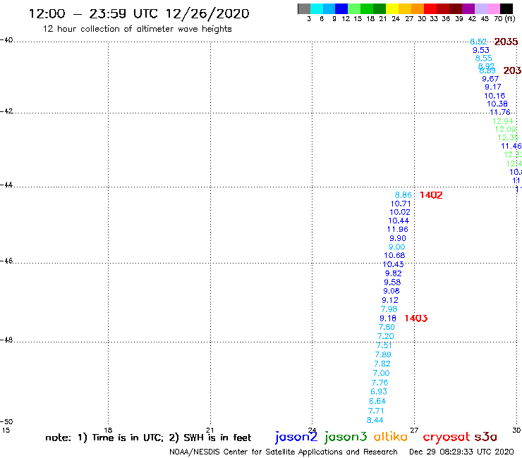Click the 7.20 wave height value
The image size is (522, 458).
click(x=386, y=336)
